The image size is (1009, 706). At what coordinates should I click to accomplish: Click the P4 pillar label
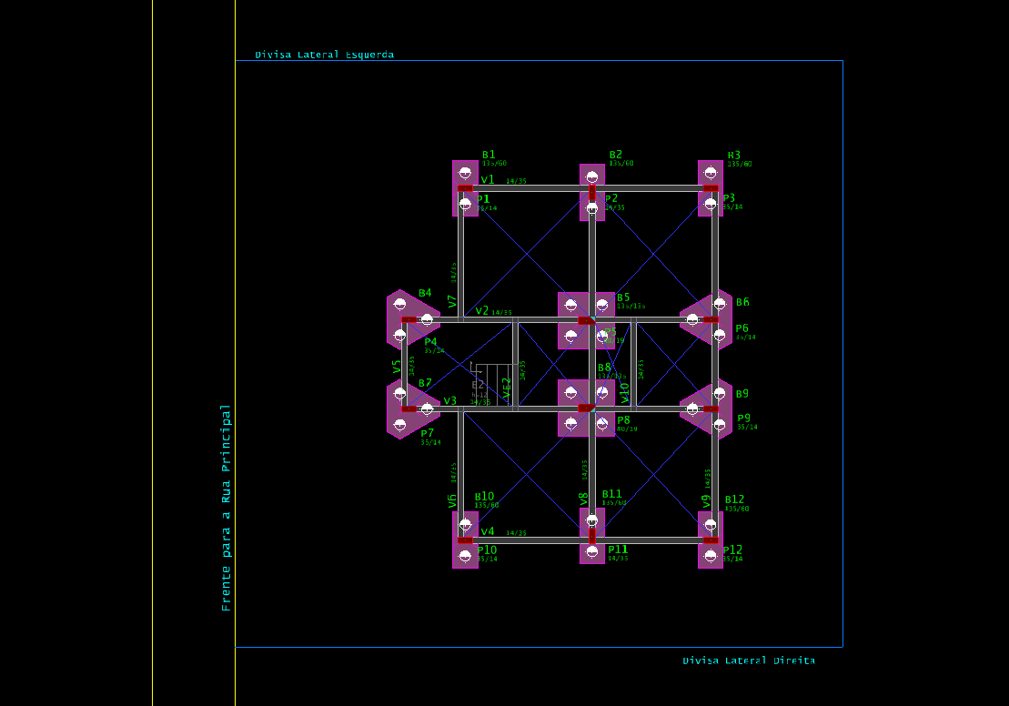click(x=430, y=342)
